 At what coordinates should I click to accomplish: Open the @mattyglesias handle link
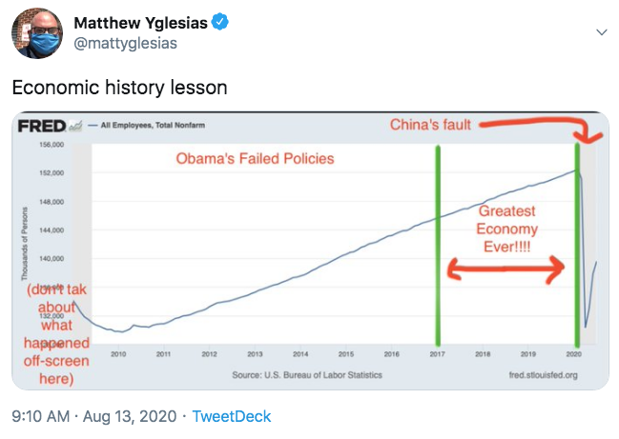[126, 44]
